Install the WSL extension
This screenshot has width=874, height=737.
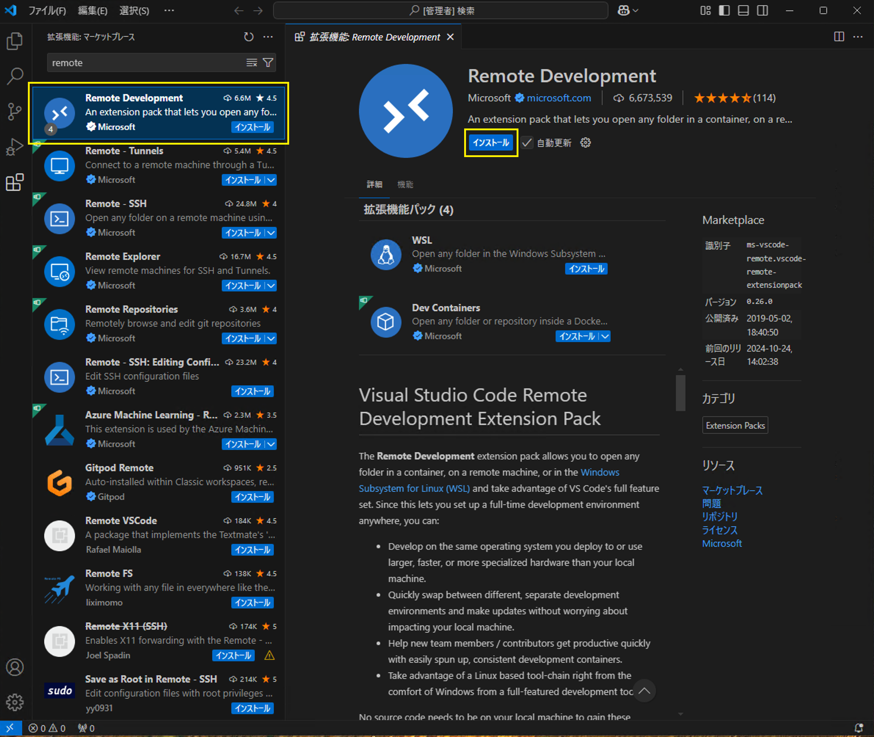click(x=586, y=269)
